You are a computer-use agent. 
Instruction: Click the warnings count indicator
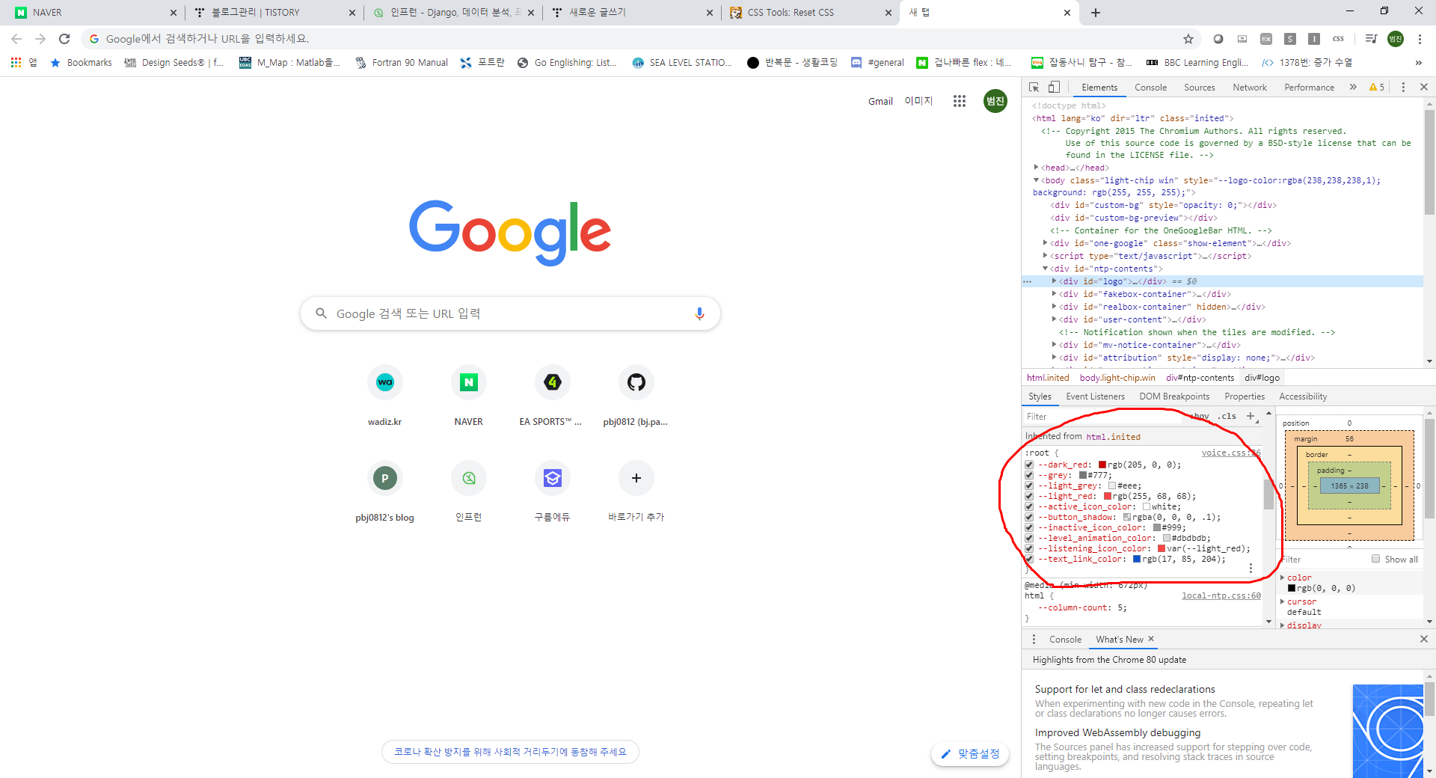[x=1377, y=88]
